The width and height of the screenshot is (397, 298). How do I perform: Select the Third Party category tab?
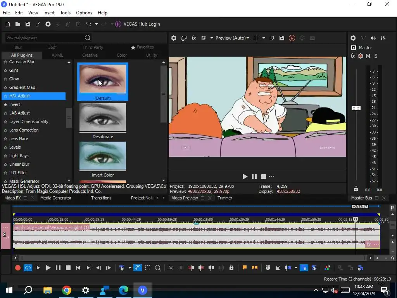[x=93, y=47]
